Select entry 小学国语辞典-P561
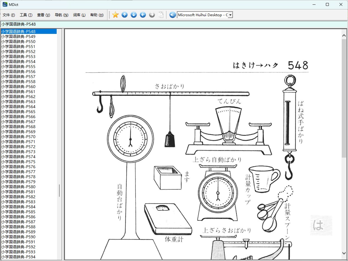Image resolution: width=348 pixels, height=261 pixels. pyautogui.click(x=29, y=92)
